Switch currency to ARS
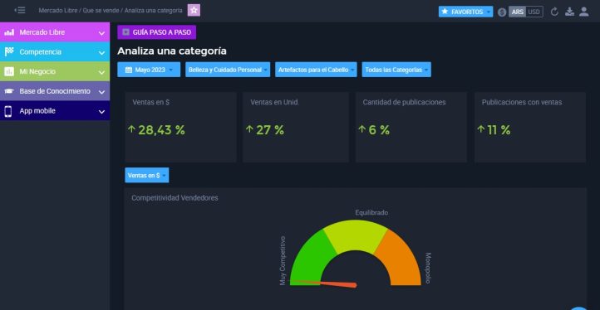 [x=518, y=12]
